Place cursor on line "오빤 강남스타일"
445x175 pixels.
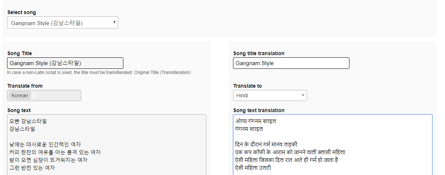[x=29, y=121]
